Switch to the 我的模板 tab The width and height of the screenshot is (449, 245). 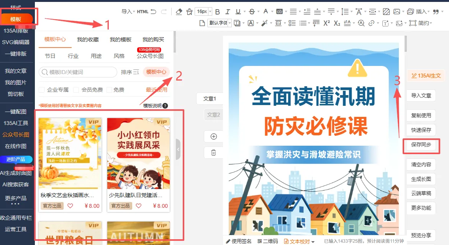click(121, 39)
